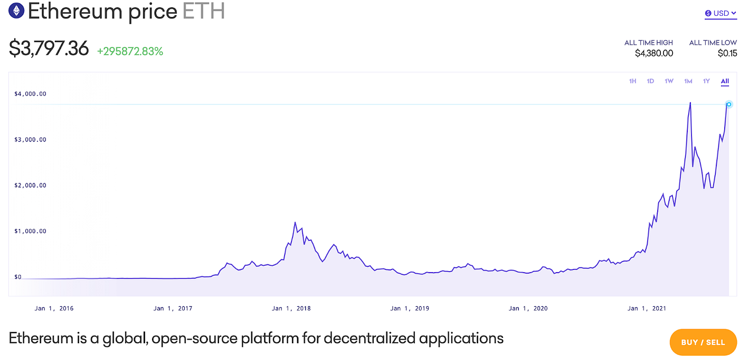
Task: Click the BUY / SELL button
Action: 703,342
